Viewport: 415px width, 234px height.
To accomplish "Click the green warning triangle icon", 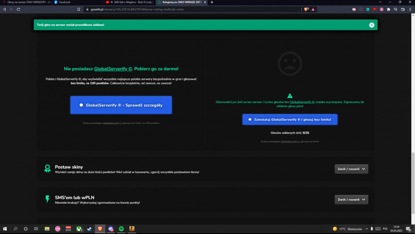I will point(290,96).
